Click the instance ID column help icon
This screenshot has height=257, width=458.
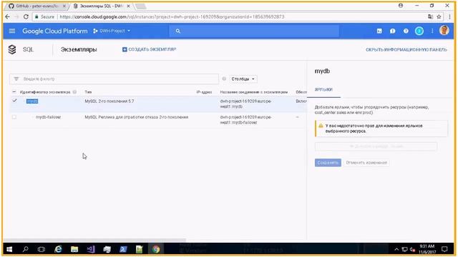74,92
